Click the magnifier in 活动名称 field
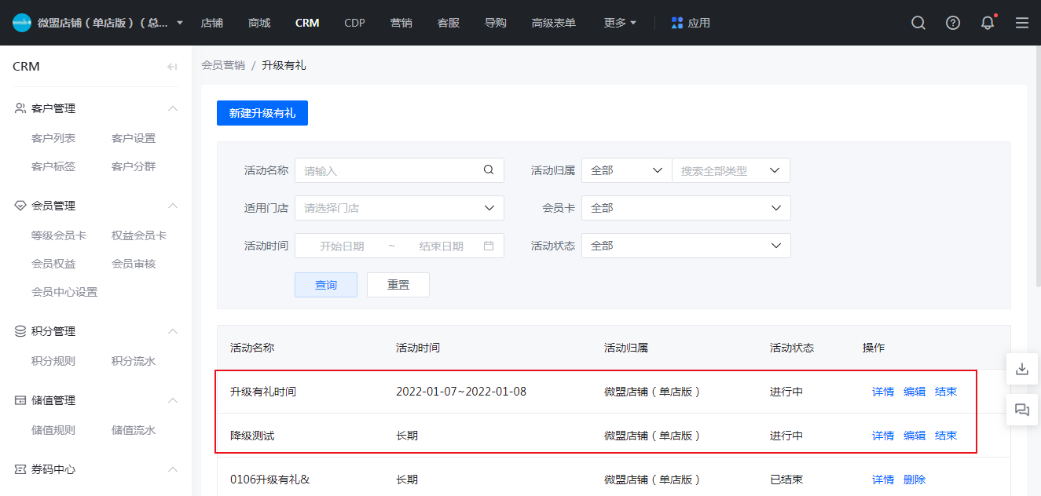This screenshot has height=496, width=1041. pyautogui.click(x=489, y=170)
